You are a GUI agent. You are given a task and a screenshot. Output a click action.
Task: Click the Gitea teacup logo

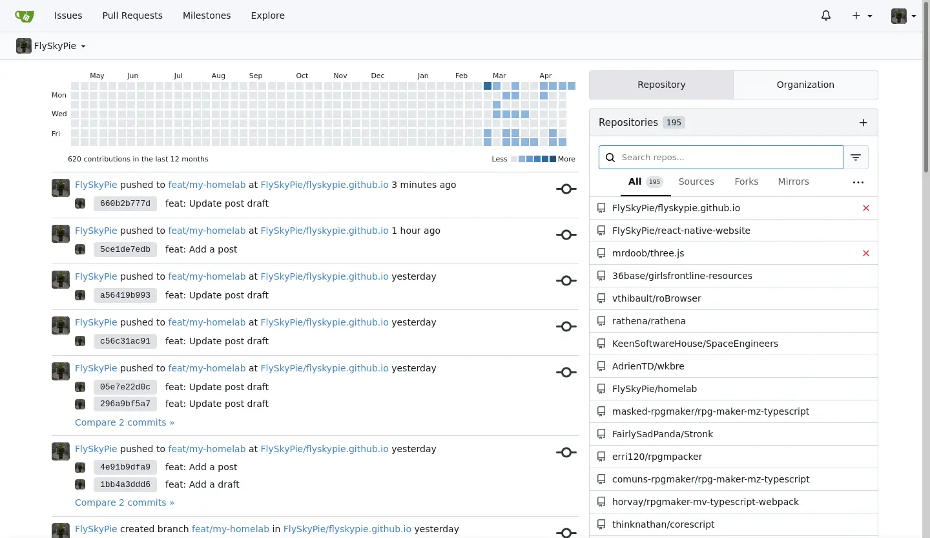[25, 16]
